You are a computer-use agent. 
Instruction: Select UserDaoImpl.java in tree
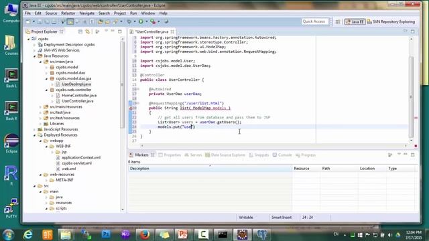pos(76,84)
